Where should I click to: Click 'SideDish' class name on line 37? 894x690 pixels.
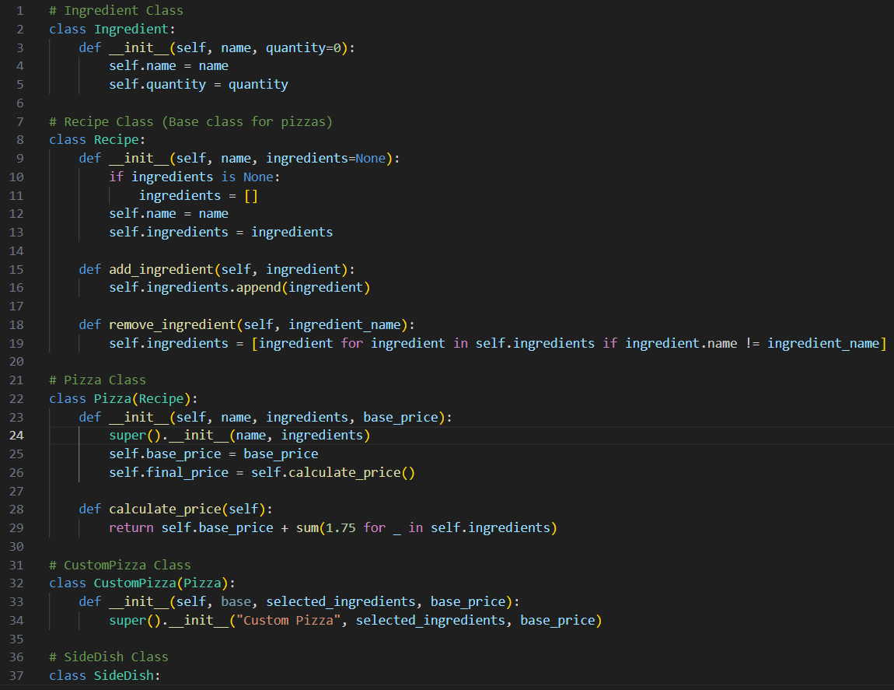tap(124, 676)
